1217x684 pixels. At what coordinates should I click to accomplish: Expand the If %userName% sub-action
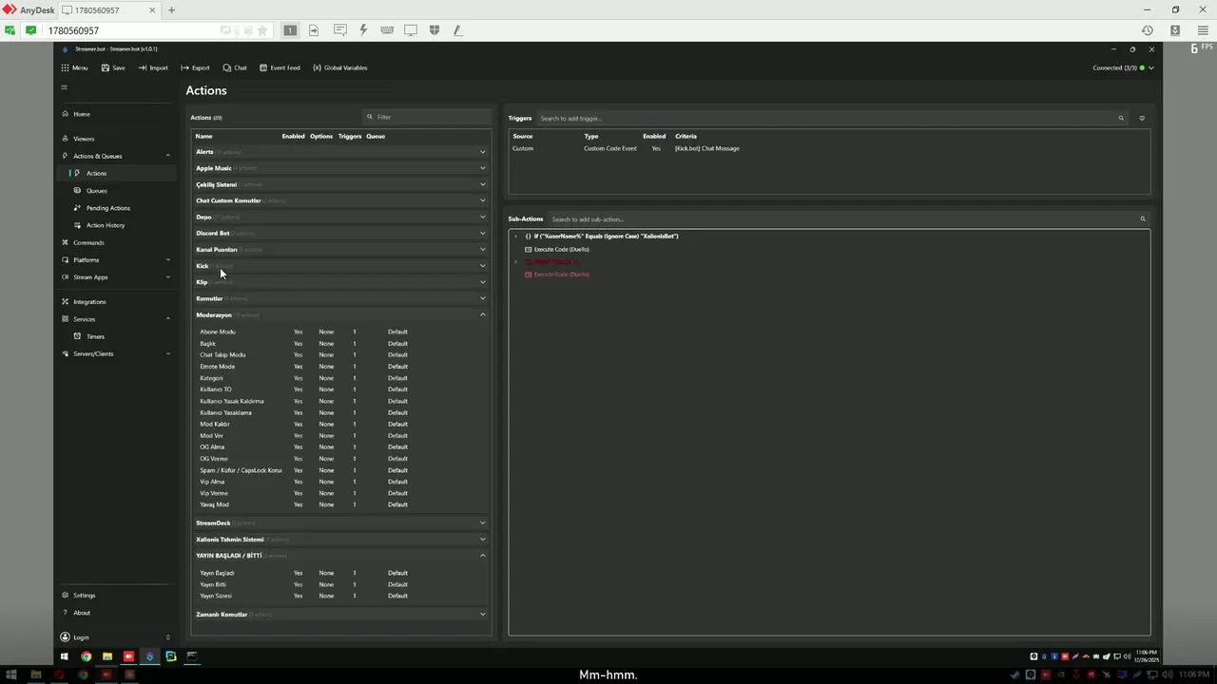515,236
